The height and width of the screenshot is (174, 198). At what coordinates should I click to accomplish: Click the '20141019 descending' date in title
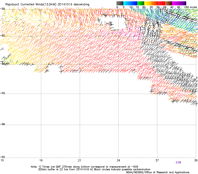pyautogui.click(x=74, y=5)
